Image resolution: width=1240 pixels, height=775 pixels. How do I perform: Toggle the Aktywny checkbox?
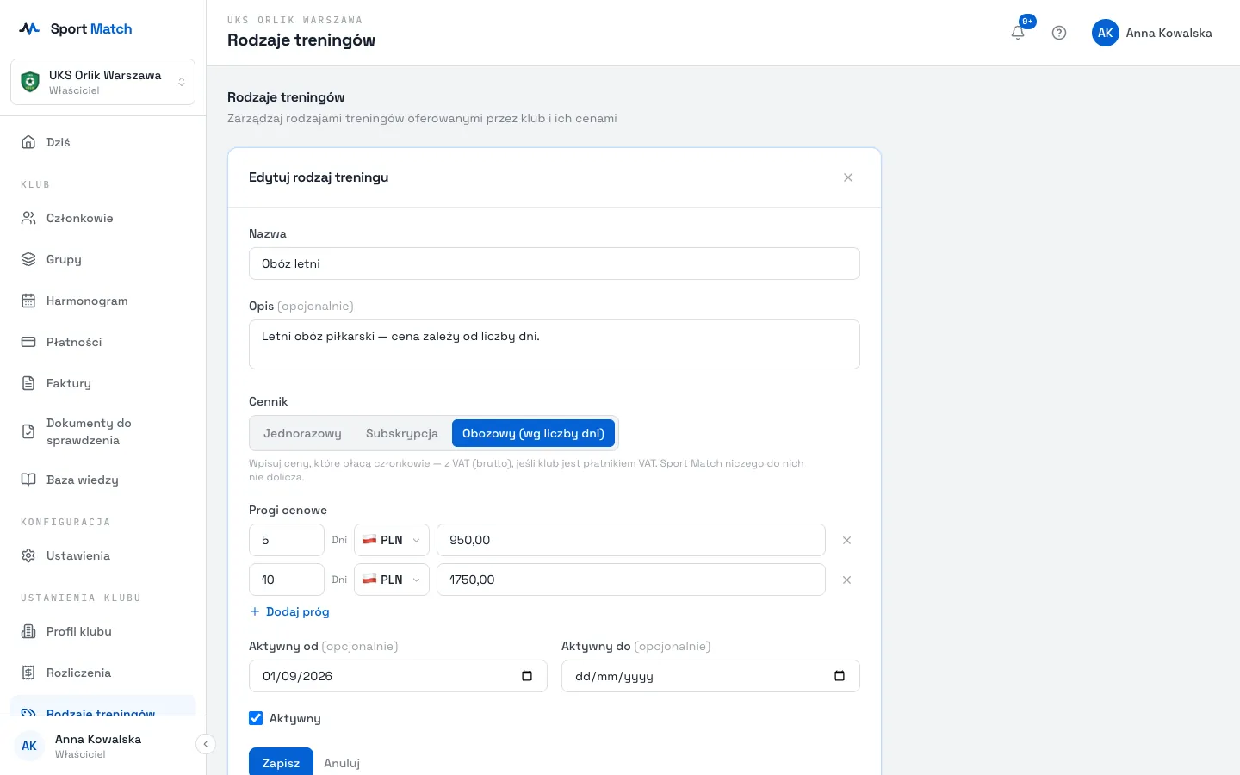[256, 718]
